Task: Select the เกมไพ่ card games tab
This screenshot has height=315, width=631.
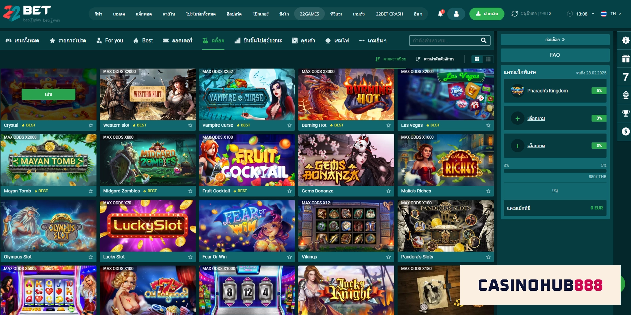Action: [337, 40]
